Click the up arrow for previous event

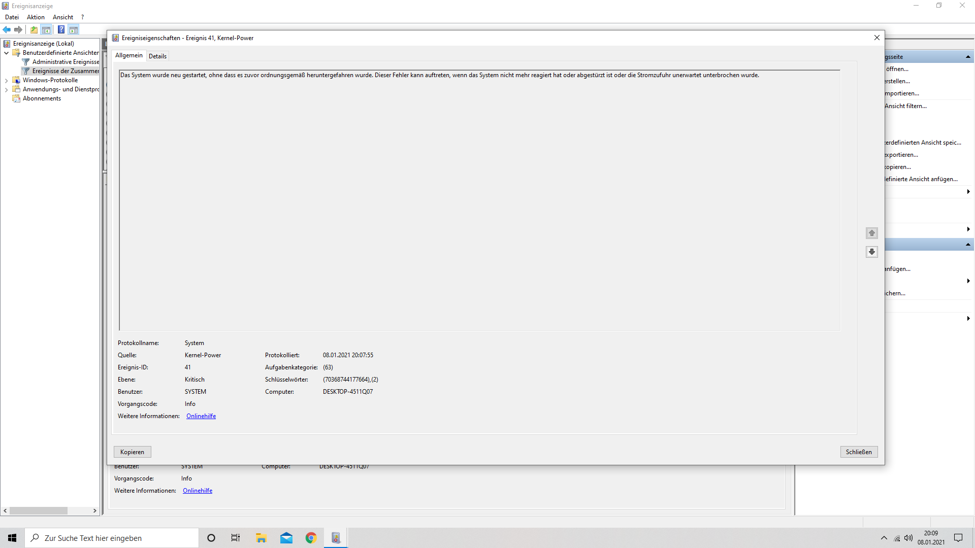[871, 233]
